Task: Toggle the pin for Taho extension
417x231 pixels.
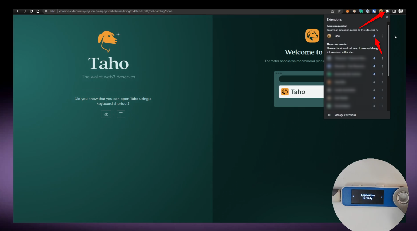Action: 374,36
